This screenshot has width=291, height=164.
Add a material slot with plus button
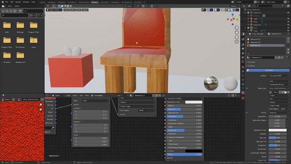coord(288,39)
